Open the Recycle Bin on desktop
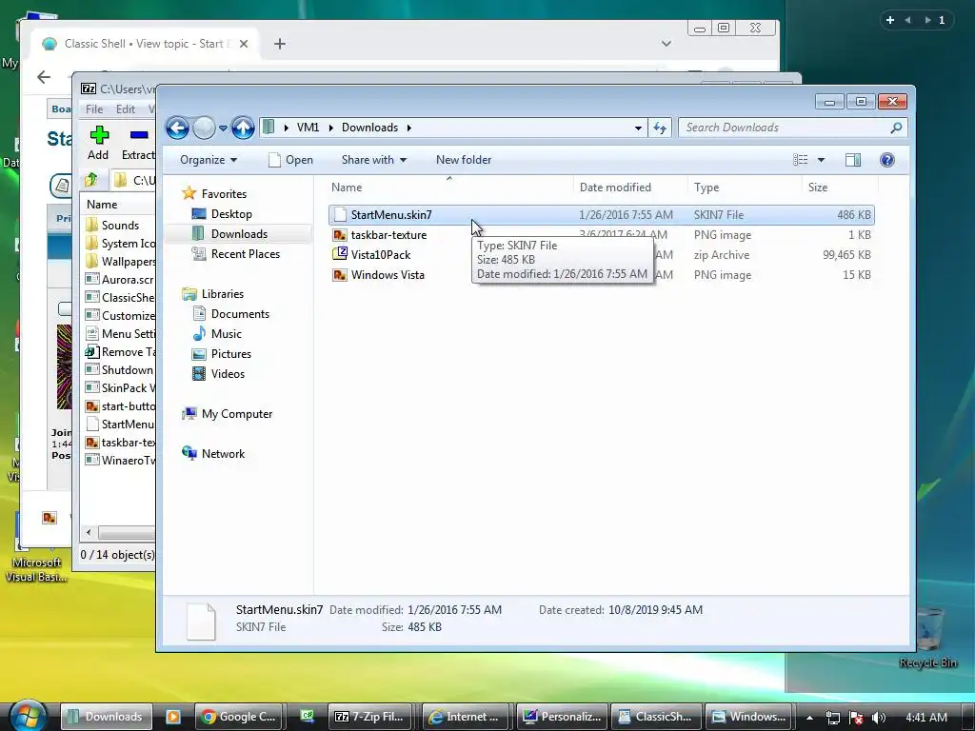This screenshot has width=975, height=731. pos(927,637)
